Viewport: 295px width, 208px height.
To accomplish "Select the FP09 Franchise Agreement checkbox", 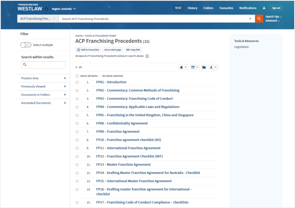I will (x=77, y=132).
